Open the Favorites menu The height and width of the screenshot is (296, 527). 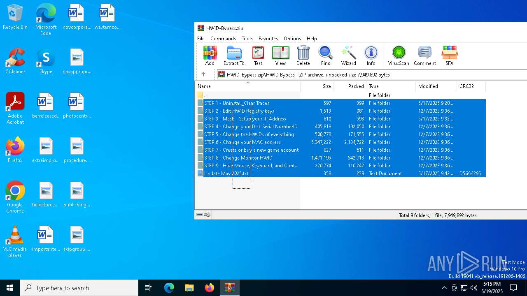tap(268, 39)
